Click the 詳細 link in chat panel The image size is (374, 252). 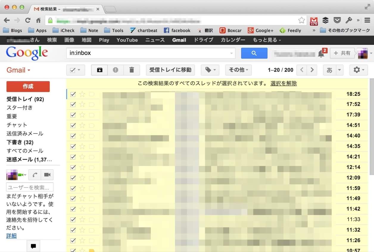(11, 236)
